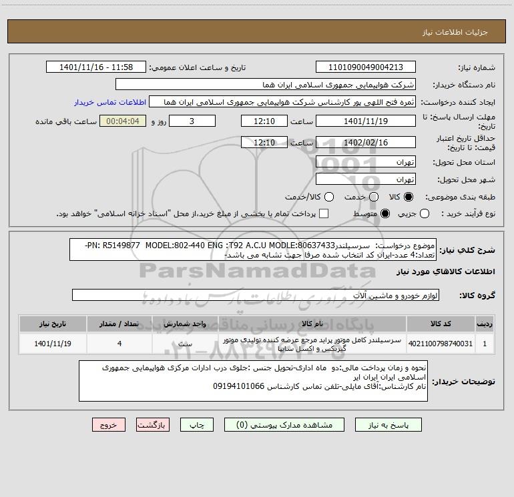Click the ردیف column header
This screenshot has height=497, width=514.
coord(485,324)
